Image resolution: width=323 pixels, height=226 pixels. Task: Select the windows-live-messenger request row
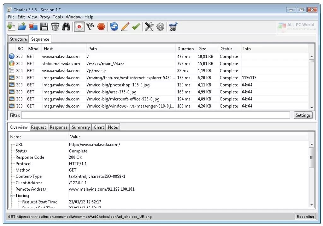pos(158,106)
